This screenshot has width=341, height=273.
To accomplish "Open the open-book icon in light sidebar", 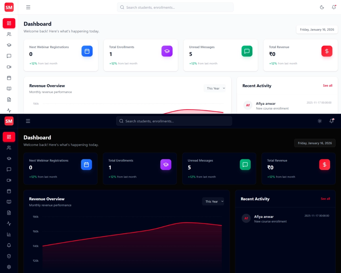I will tap(9, 89).
